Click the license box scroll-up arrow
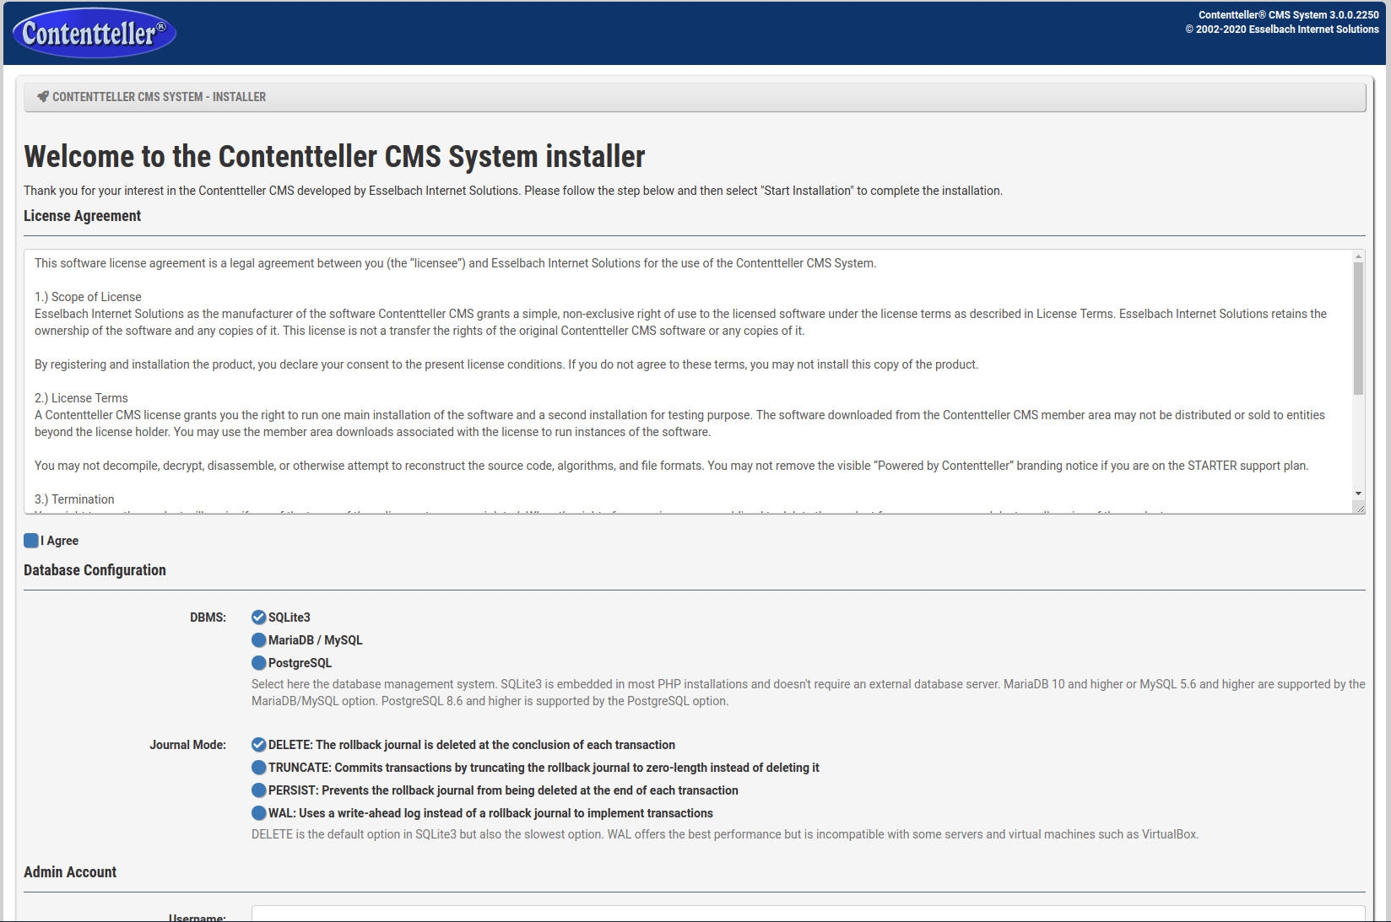This screenshot has width=1391, height=922. pos(1358,256)
